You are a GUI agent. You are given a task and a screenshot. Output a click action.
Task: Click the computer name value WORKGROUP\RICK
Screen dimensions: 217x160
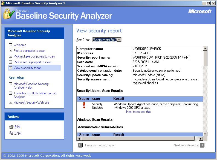[x=147, y=49]
